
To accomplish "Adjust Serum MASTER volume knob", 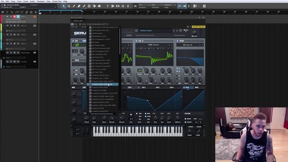I will pos(194,32).
